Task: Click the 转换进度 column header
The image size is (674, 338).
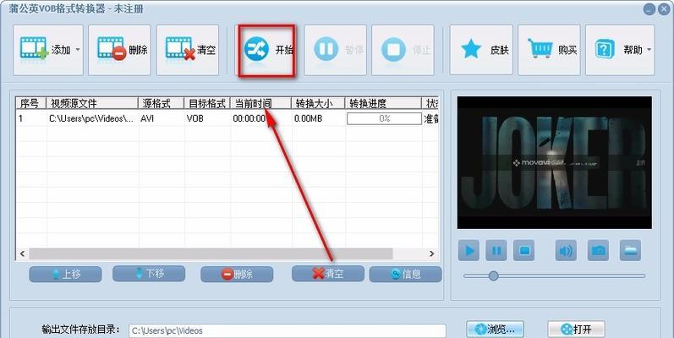Action: click(383, 103)
